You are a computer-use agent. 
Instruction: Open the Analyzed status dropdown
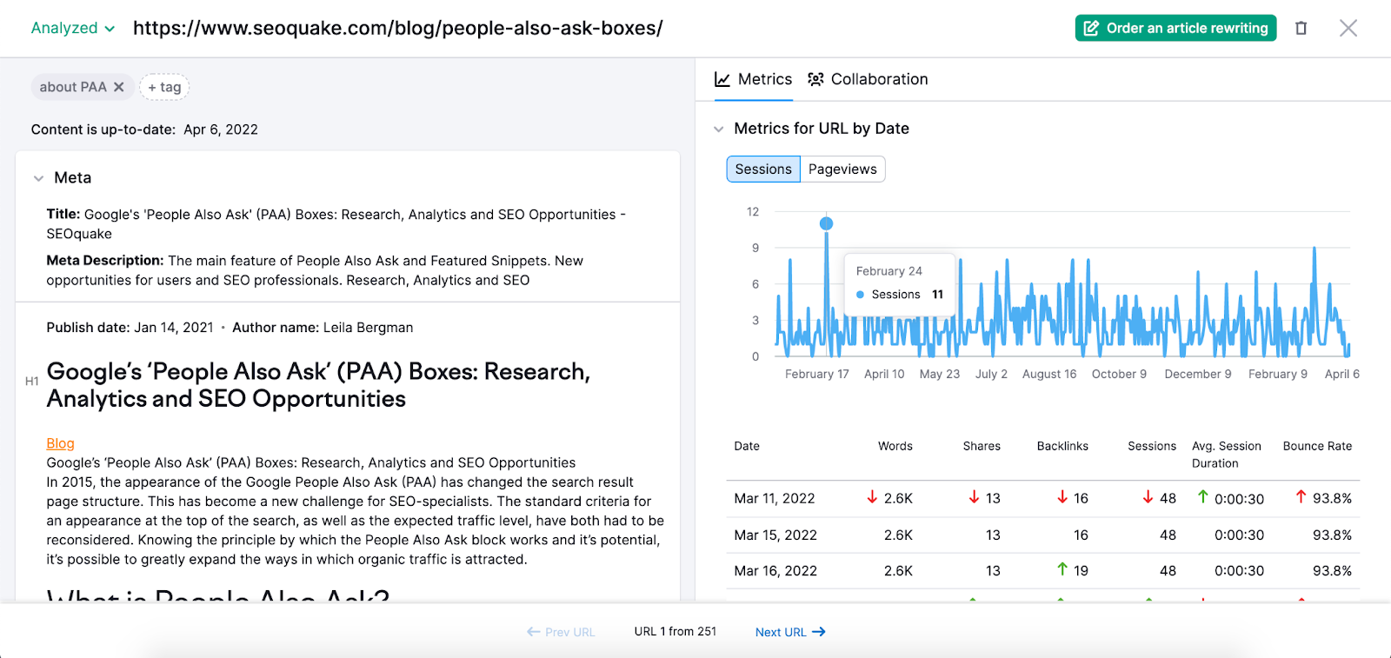point(73,28)
